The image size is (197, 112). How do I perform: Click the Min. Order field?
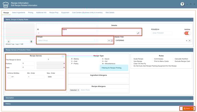tap(36, 77)
